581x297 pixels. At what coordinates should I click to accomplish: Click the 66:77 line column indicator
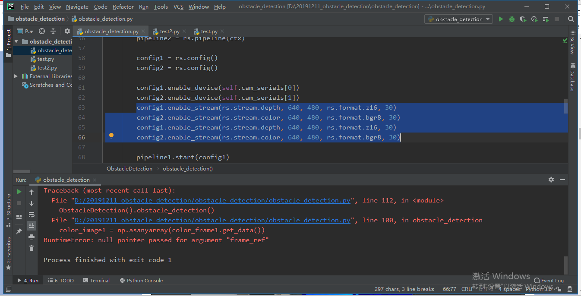click(x=449, y=289)
